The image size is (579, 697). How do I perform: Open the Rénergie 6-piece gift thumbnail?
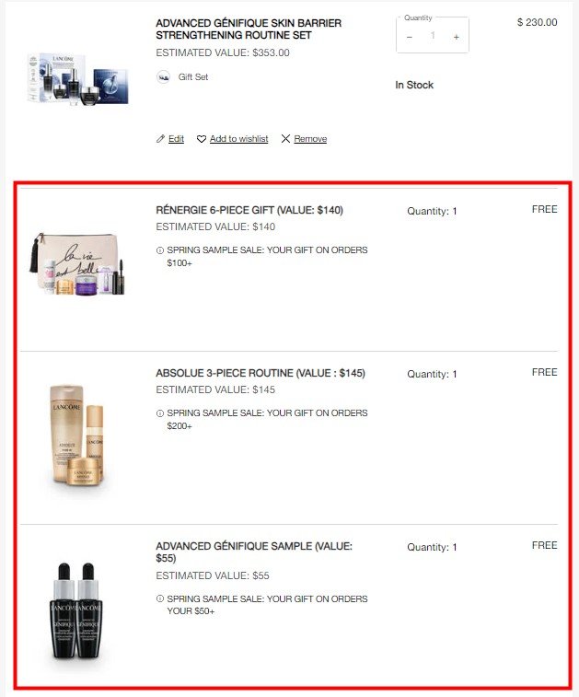[77, 263]
